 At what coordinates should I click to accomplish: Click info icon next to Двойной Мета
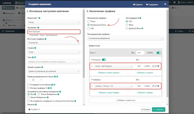[142, 28]
